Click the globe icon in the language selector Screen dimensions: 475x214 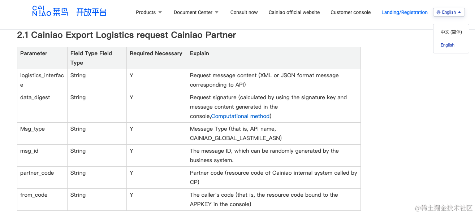point(439,12)
